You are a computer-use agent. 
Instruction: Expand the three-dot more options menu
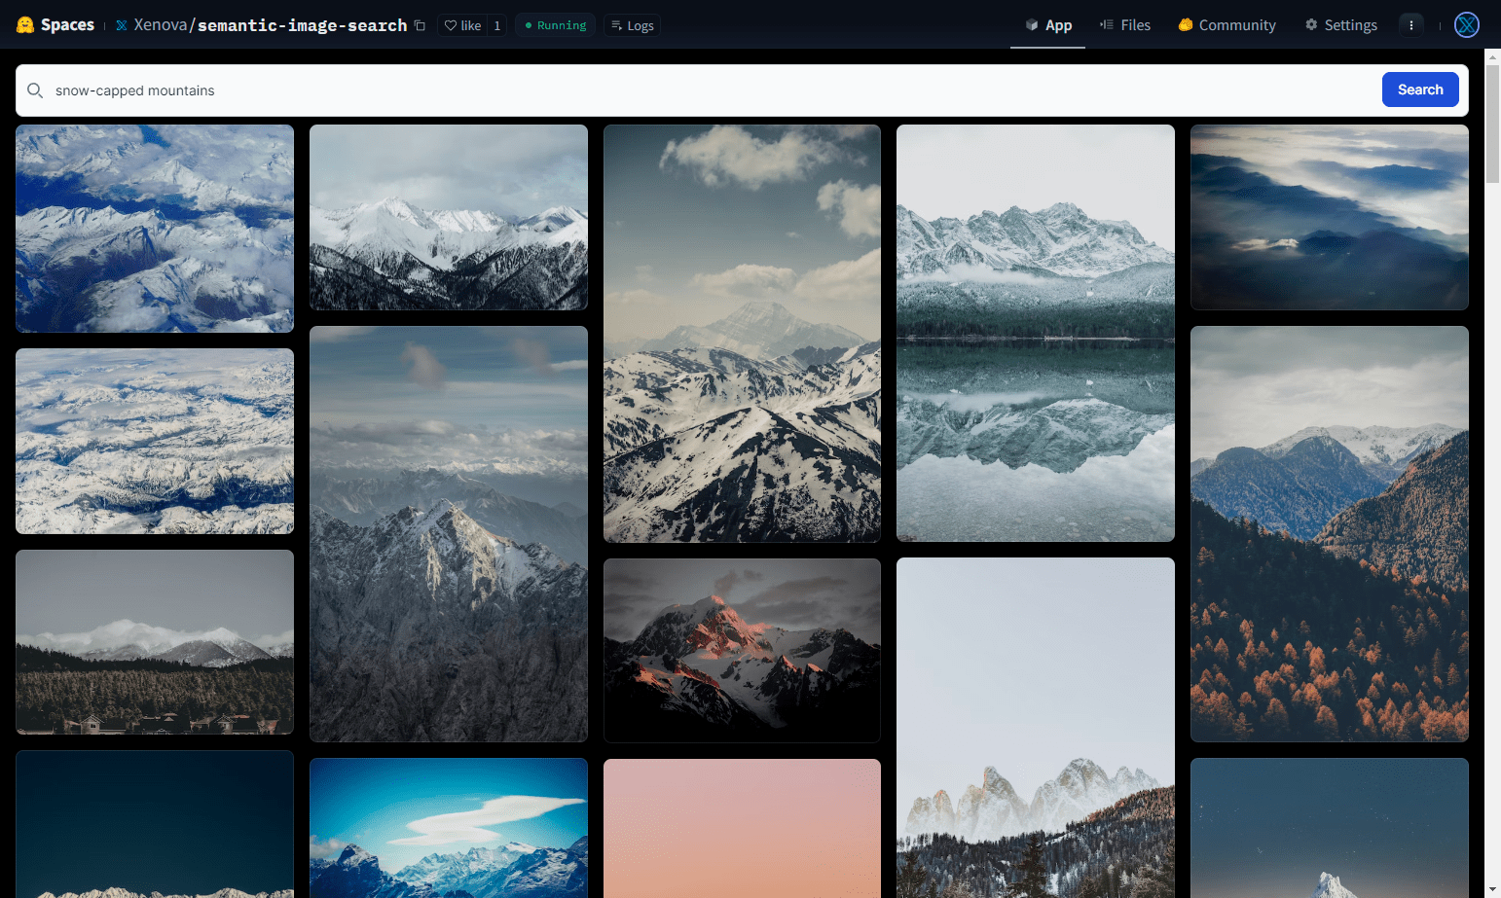[1410, 25]
